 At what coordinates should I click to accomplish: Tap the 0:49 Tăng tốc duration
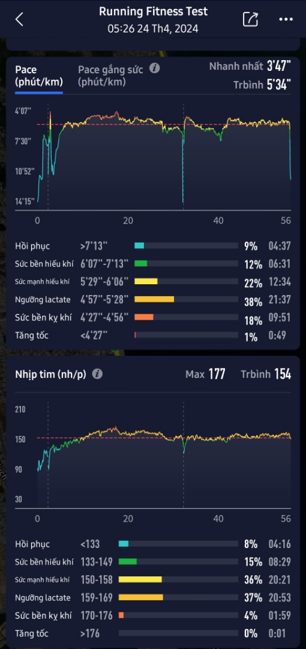[x=277, y=335]
